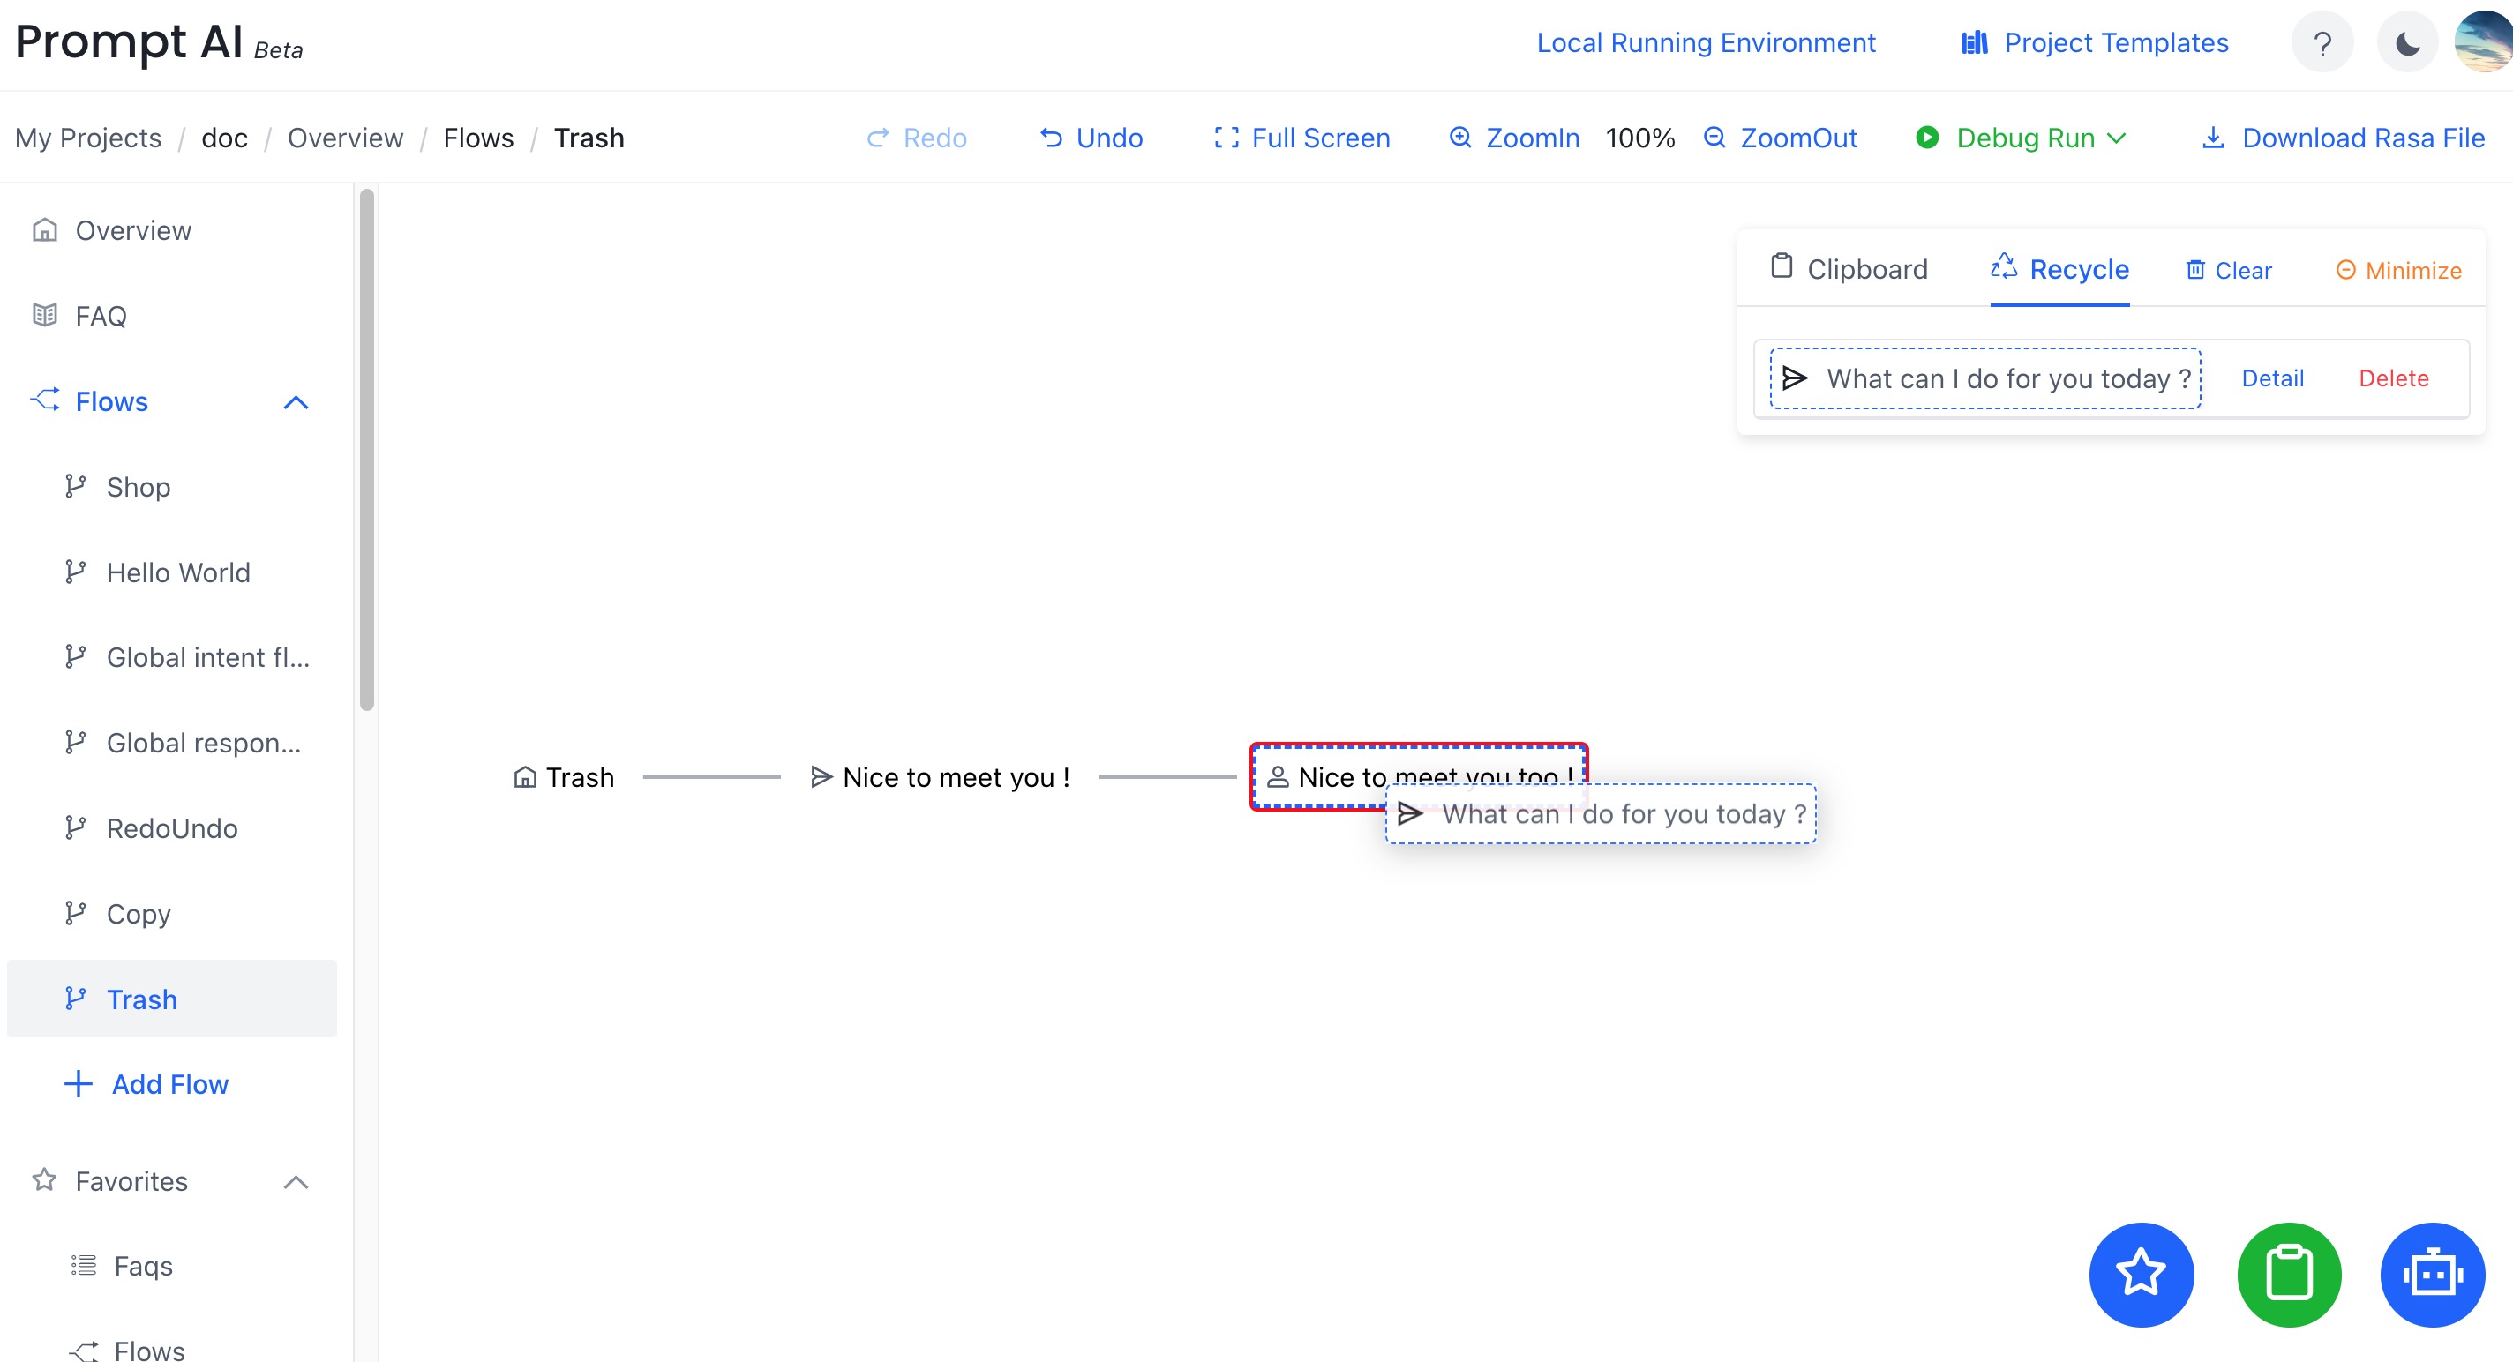Click the ZoomIn button in toolbar

click(x=1510, y=138)
